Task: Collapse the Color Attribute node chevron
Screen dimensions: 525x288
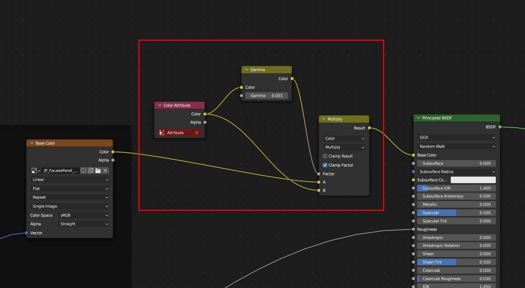Action: tap(160, 105)
